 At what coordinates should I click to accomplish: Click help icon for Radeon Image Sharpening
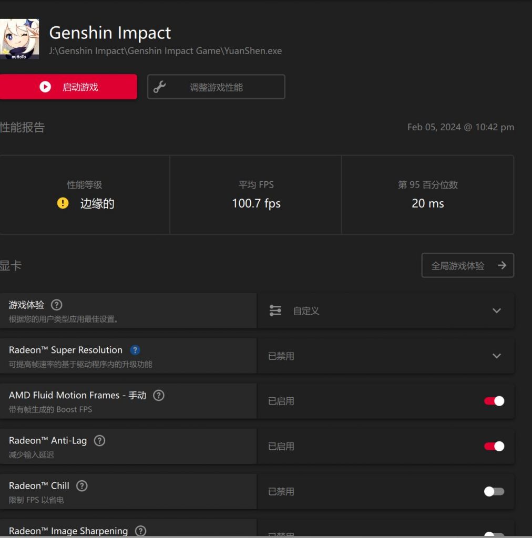tap(140, 531)
